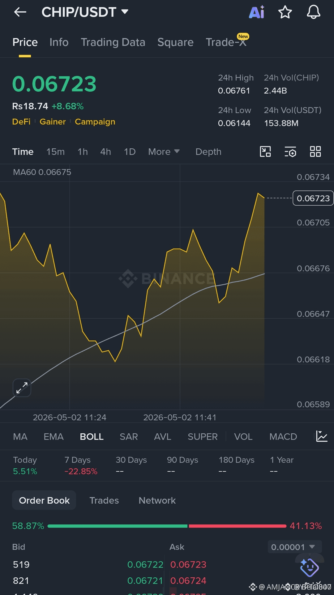Tap the bid quantity 821

21,581
